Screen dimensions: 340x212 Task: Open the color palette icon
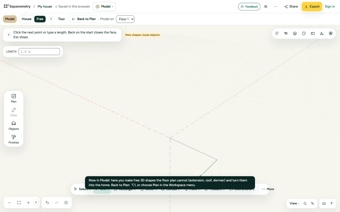pyautogui.click(x=304, y=33)
